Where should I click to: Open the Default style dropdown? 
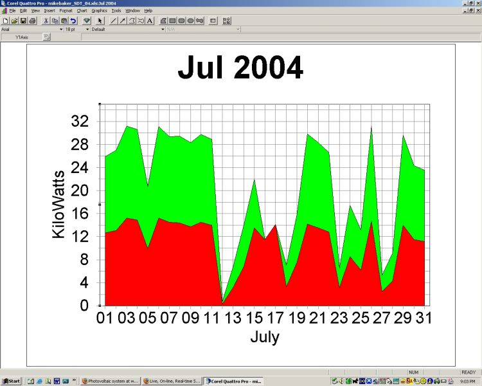click(x=163, y=29)
